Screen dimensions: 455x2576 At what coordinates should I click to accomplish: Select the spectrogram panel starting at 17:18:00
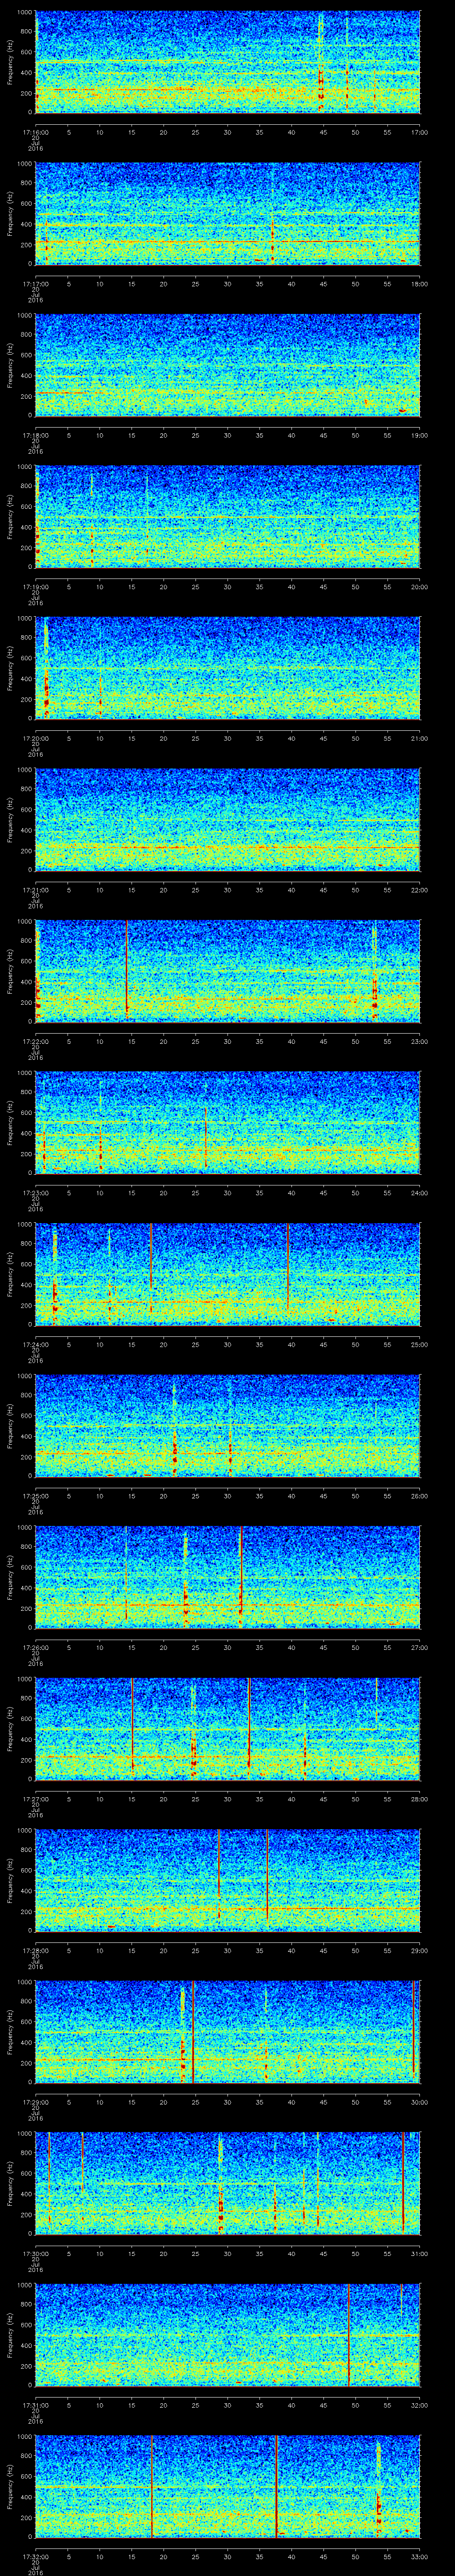tap(228, 364)
